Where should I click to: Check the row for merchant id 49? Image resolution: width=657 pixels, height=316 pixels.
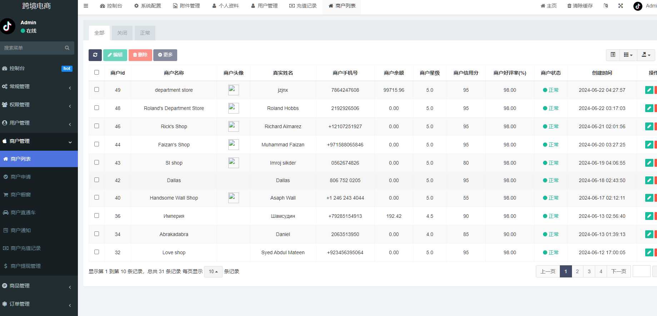click(x=96, y=90)
